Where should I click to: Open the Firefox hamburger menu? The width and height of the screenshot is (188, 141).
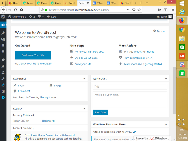click(x=173, y=10)
